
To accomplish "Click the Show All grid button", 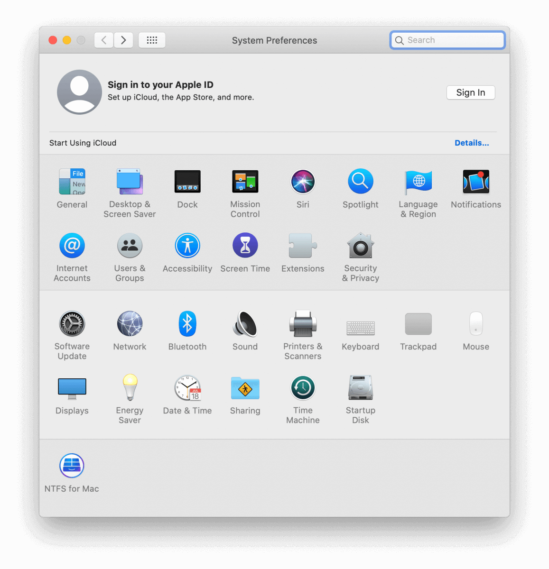I will pyautogui.click(x=152, y=40).
